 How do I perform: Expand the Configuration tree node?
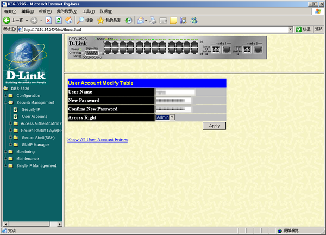point(5,95)
